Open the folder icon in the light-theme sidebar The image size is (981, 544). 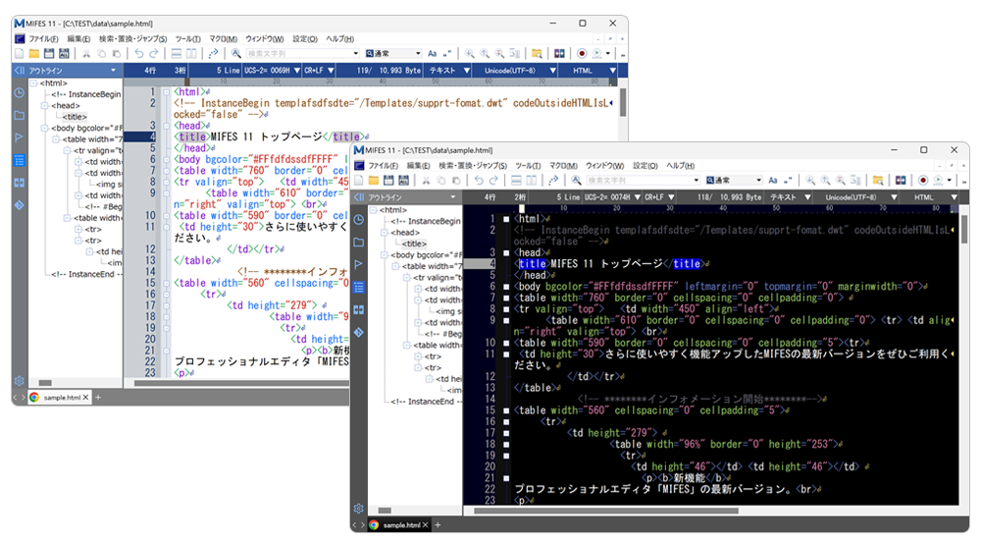[19, 115]
